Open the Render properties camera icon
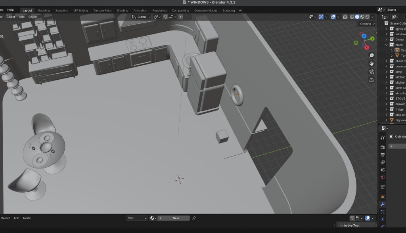 [383, 147]
